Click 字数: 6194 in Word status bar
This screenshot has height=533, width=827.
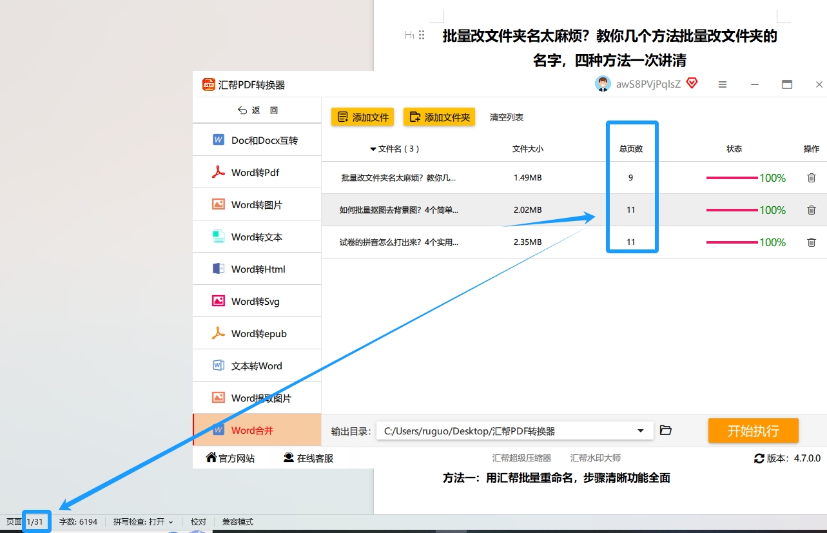tap(79, 522)
